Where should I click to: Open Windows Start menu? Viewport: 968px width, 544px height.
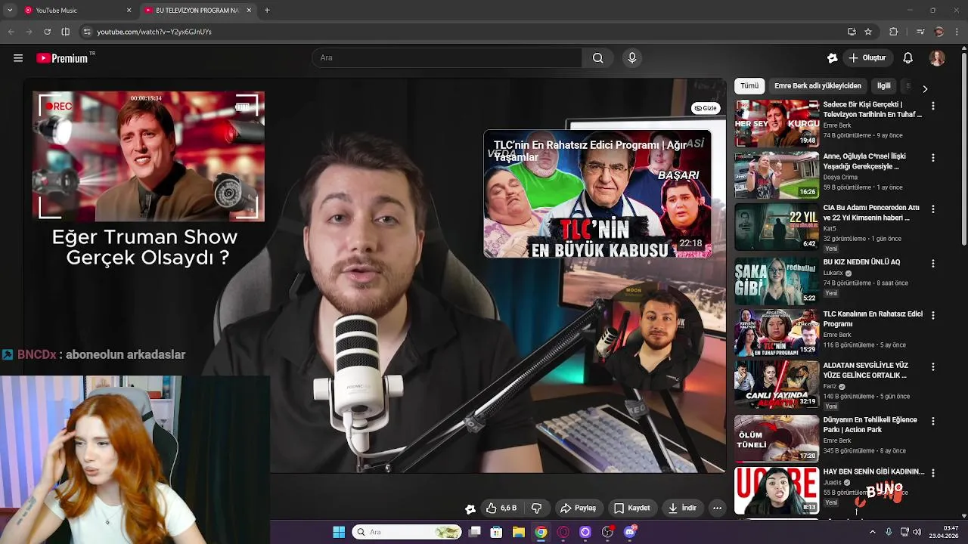[x=339, y=532]
